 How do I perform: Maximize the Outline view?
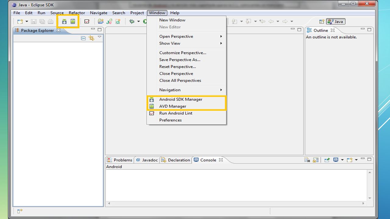[x=369, y=30]
